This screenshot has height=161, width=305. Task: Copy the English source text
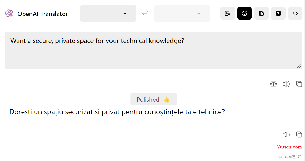click(299, 84)
